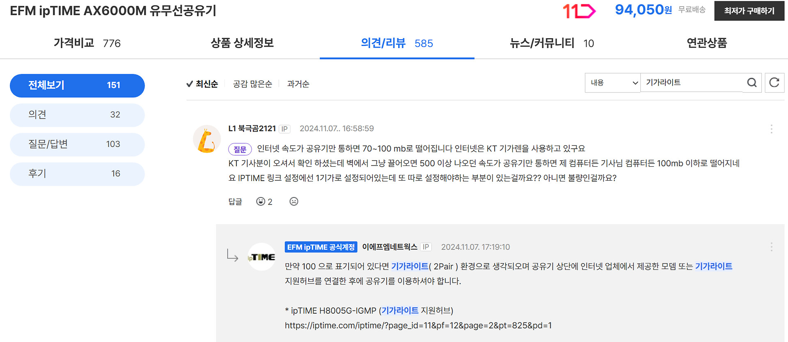Click the like smiley on 북극곰2121's question
The width and height of the screenshot is (788, 342).
(x=261, y=202)
